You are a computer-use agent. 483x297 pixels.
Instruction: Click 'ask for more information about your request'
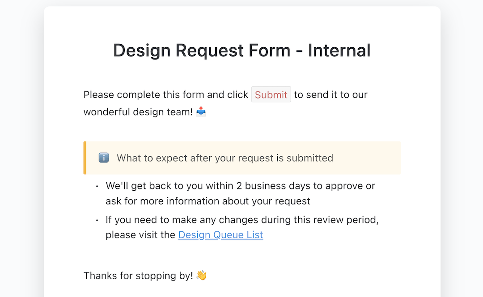(208, 201)
